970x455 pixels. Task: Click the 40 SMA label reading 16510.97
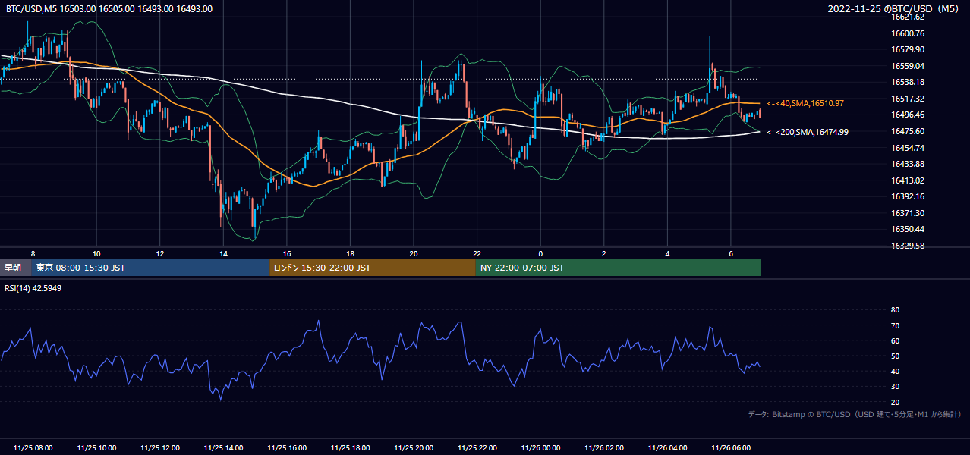click(x=805, y=103)
